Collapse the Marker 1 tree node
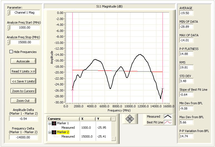Screen dimensions: 215x147 (x=50, y=123)
